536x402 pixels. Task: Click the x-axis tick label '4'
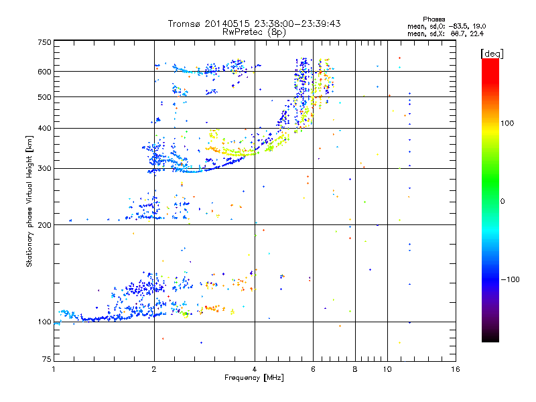tap(255, 369)
